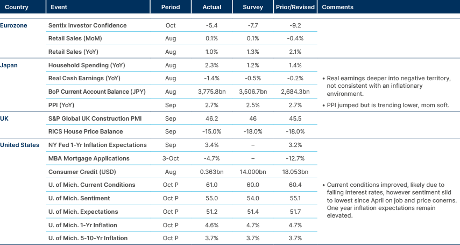Click the Actual column header

pos(212,8)
